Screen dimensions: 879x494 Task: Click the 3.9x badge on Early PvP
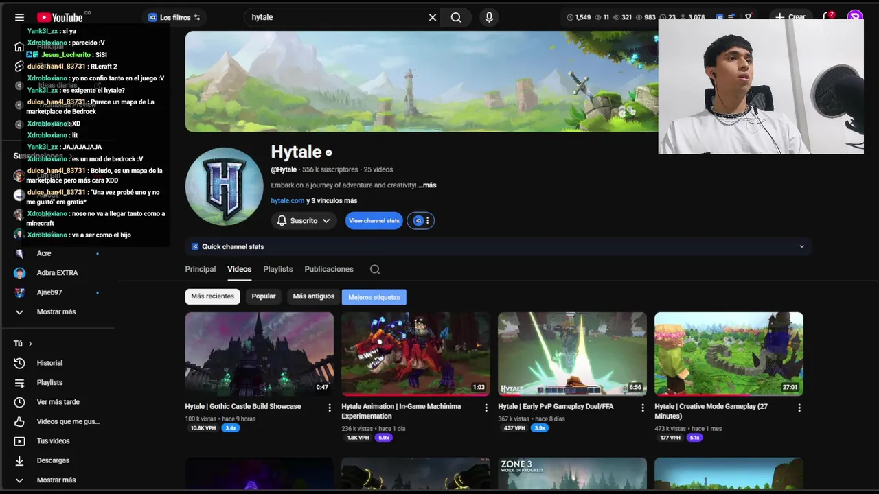540,428
